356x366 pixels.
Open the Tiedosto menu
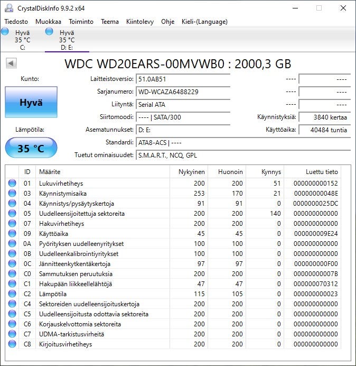pyautogui.click(x=16, y=22)
